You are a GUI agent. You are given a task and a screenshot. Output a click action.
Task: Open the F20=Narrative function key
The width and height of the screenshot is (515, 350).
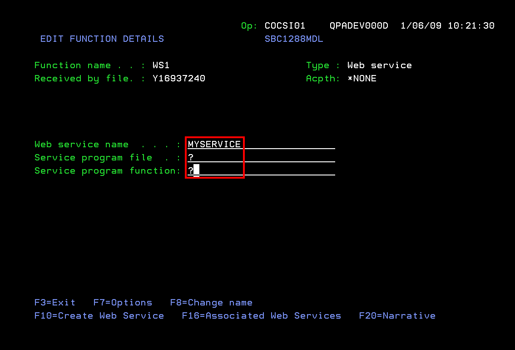click(x=397, y=315)
